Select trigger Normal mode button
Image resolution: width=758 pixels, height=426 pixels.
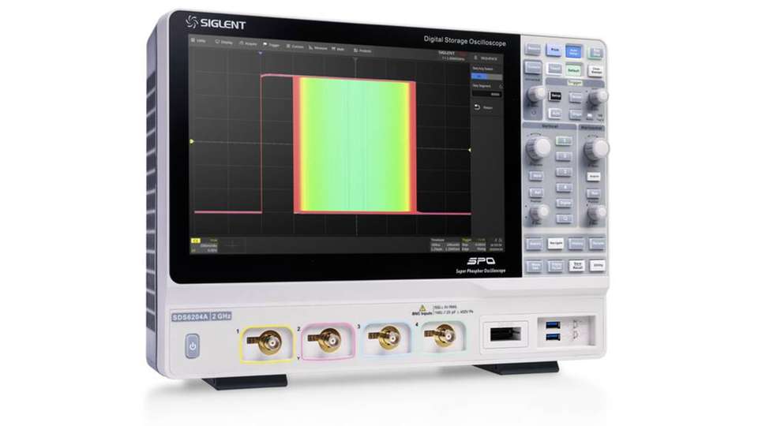(x=576, y=98)
